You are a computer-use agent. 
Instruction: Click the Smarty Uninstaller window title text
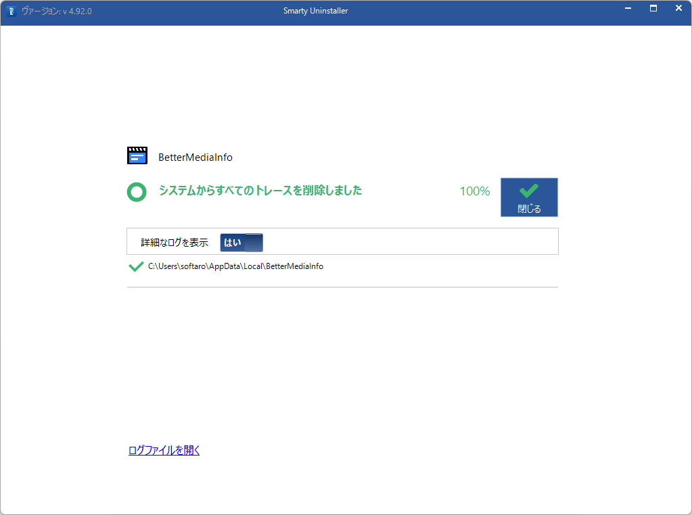[316, 11]
